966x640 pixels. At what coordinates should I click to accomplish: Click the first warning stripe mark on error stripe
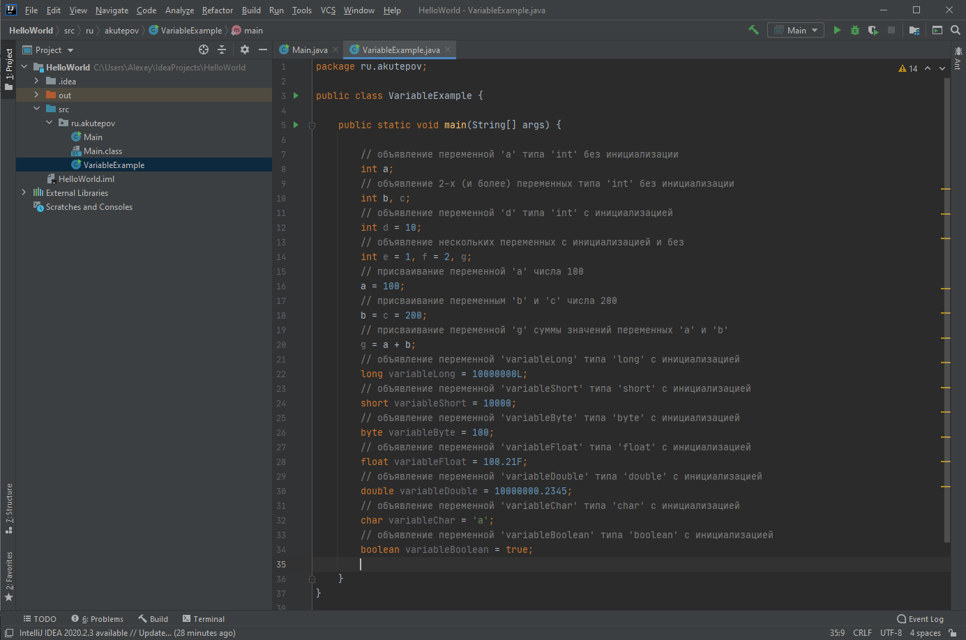pos(946,189)
